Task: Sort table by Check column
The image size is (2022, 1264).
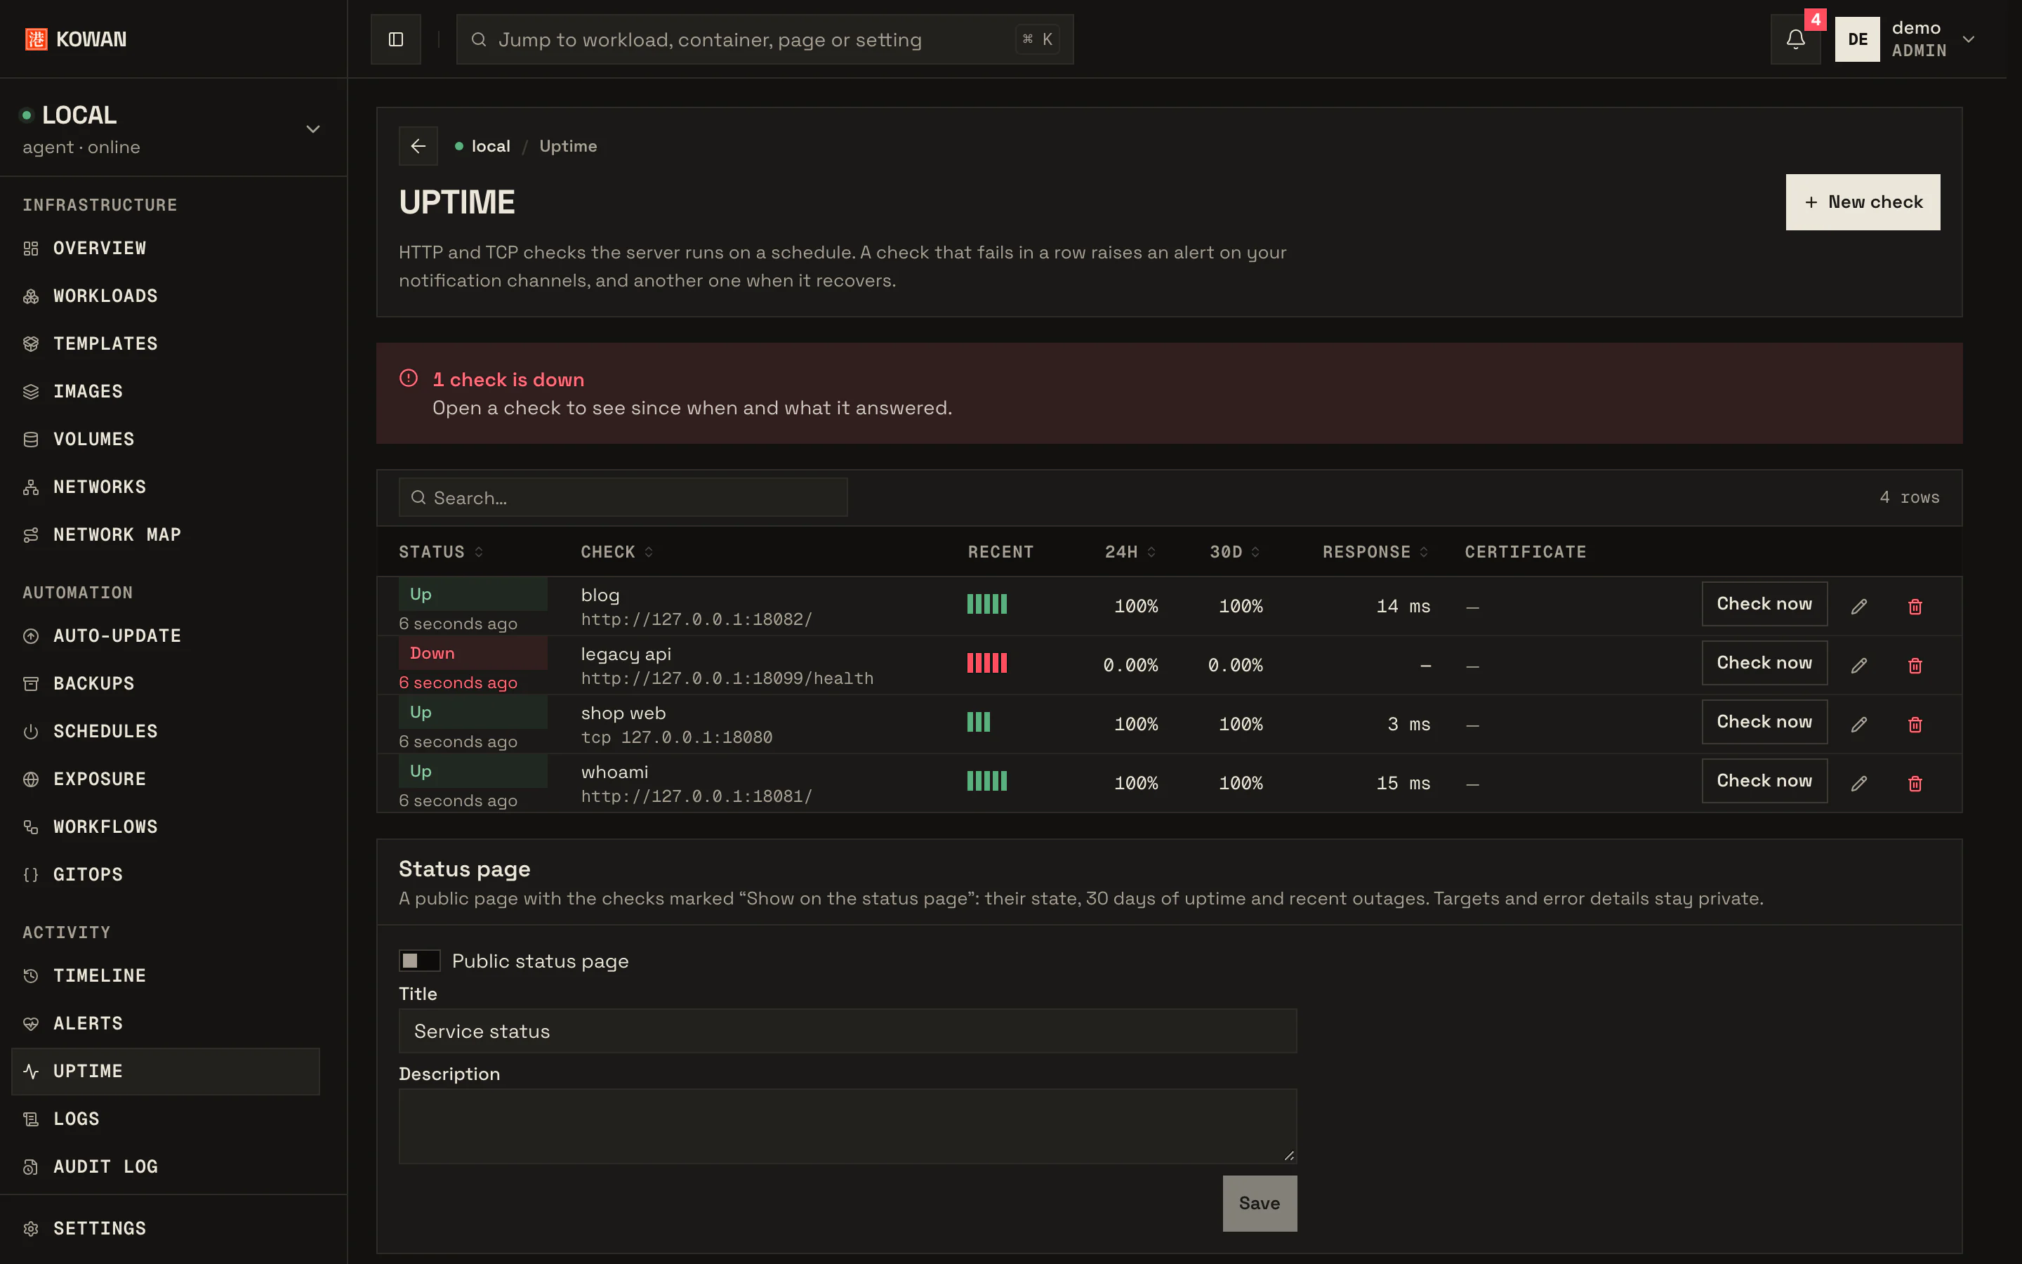Action: [617, 552]
